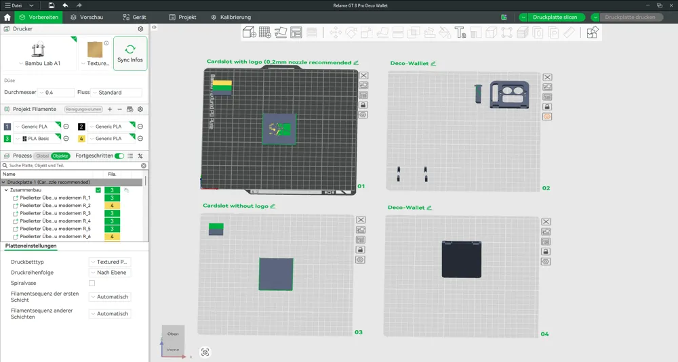Toggle the lock on plate 02
The height and width of the screenshot is (362, 678).
(547, 107)
